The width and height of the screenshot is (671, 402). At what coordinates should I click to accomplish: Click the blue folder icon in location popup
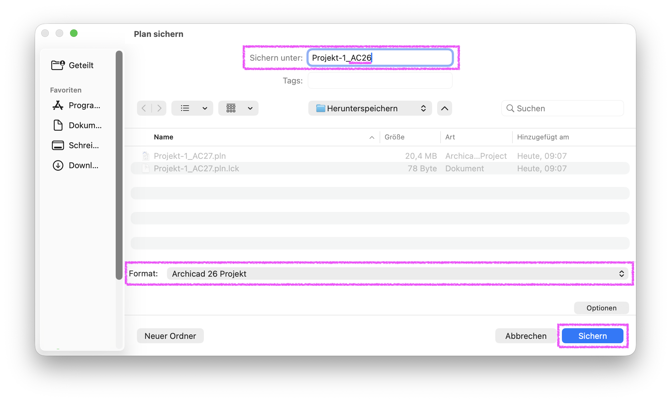click(320, 108)
